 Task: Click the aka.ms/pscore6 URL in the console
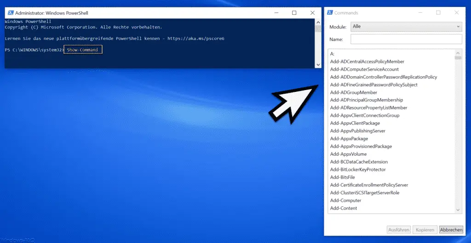(x=196, y=39)
